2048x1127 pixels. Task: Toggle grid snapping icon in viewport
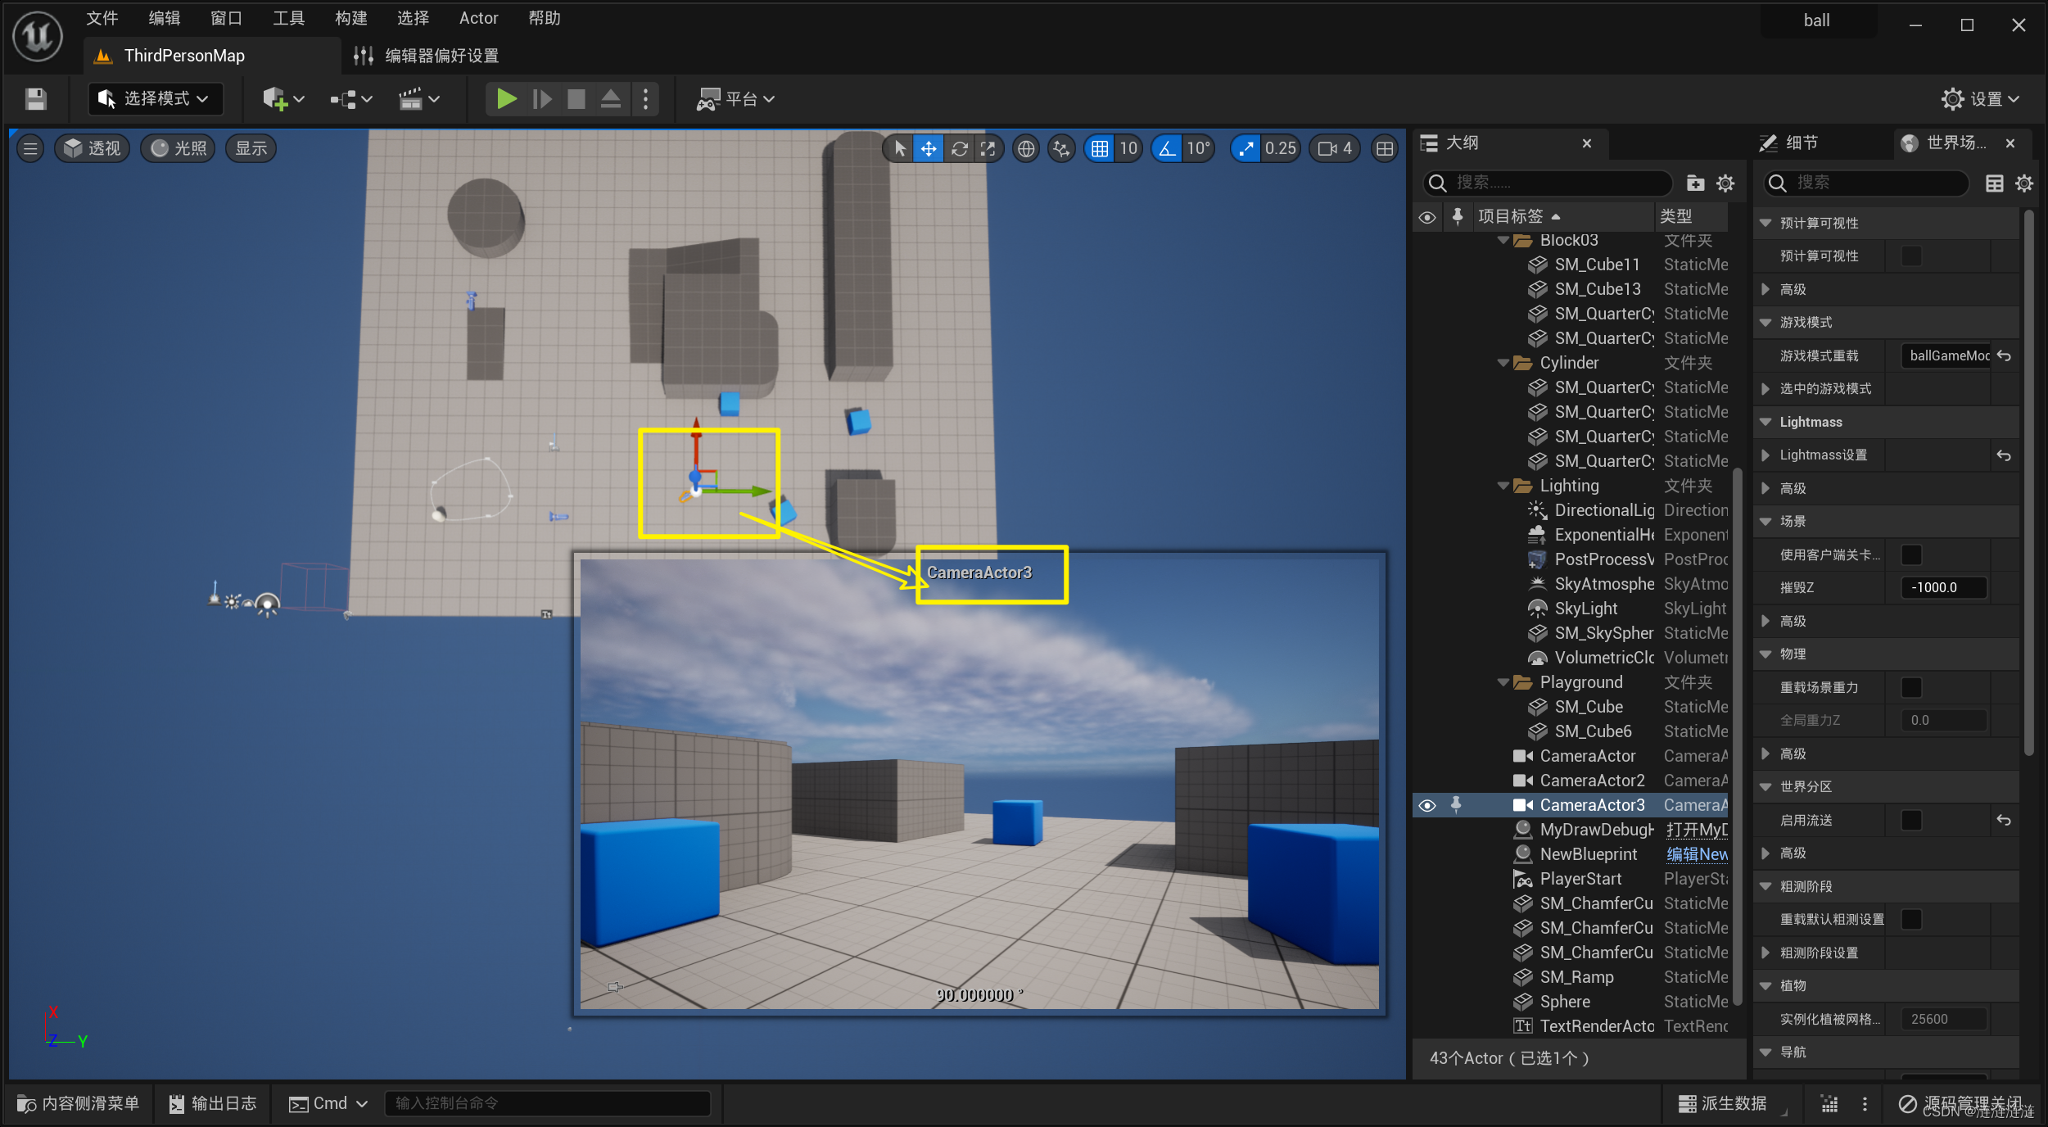pyautogui.click(x=1099, y=148)
